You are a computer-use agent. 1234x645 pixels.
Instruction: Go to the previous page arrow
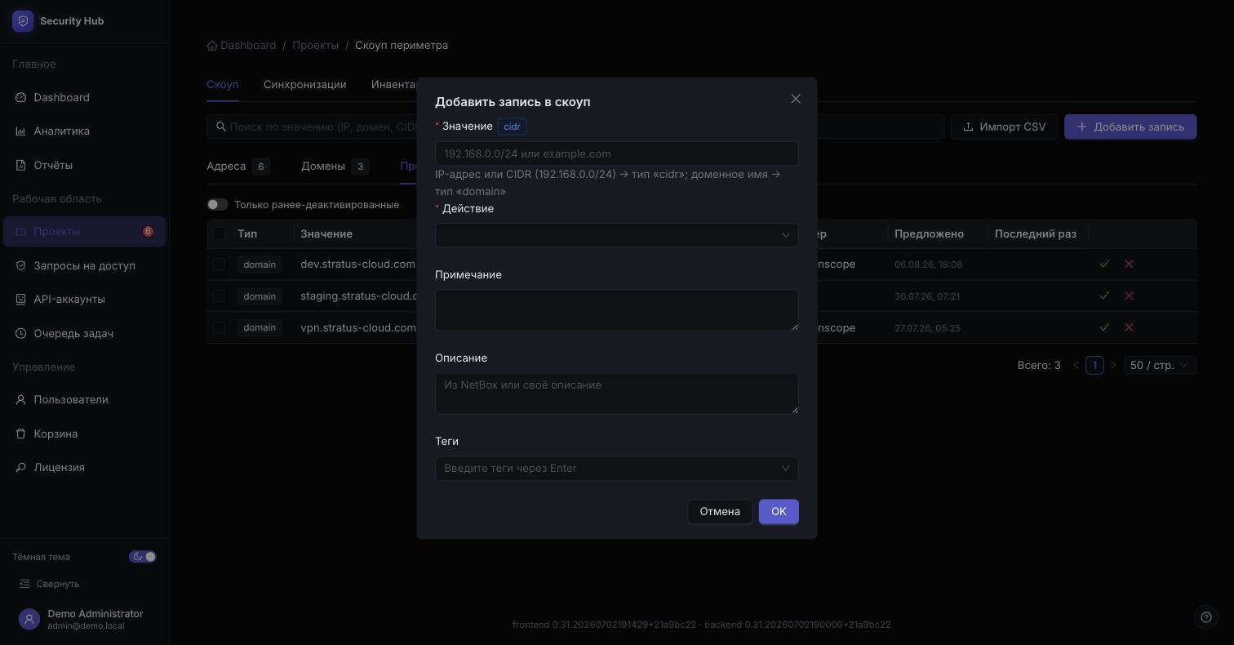1076,365
